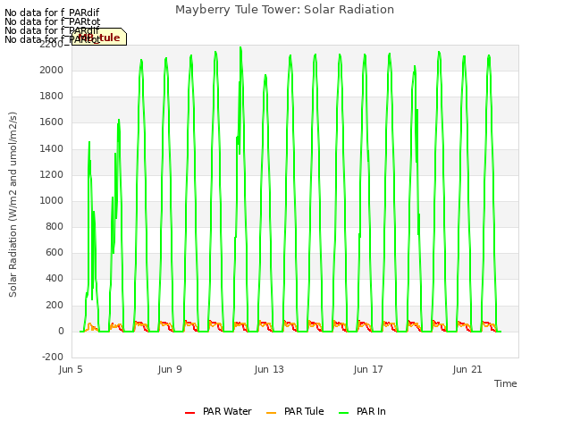Click the orange PAR Tule legend swatch

click(271, 413)
